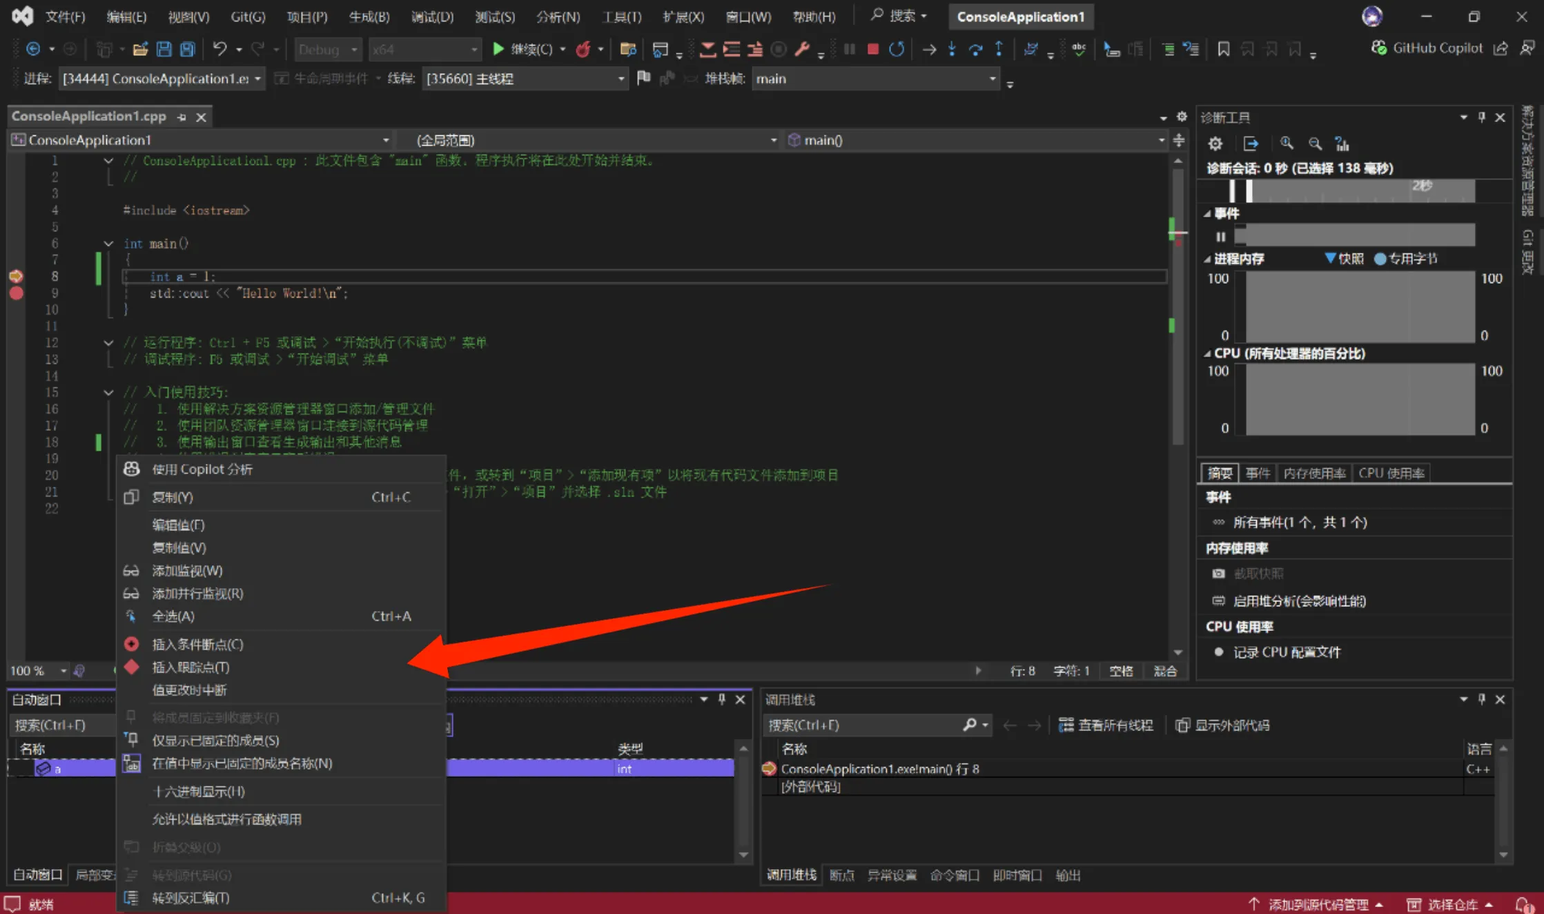
Task: Click the bookmark icon in top toolbar
Action: tap(1223, 49)
